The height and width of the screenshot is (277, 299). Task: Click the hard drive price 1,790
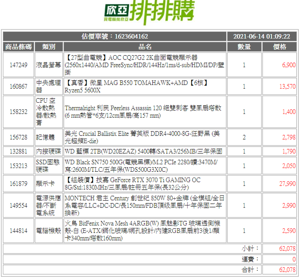coord(289,151)
